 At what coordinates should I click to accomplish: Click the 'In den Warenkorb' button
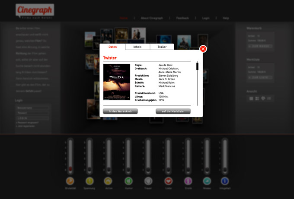coord(120,111)
